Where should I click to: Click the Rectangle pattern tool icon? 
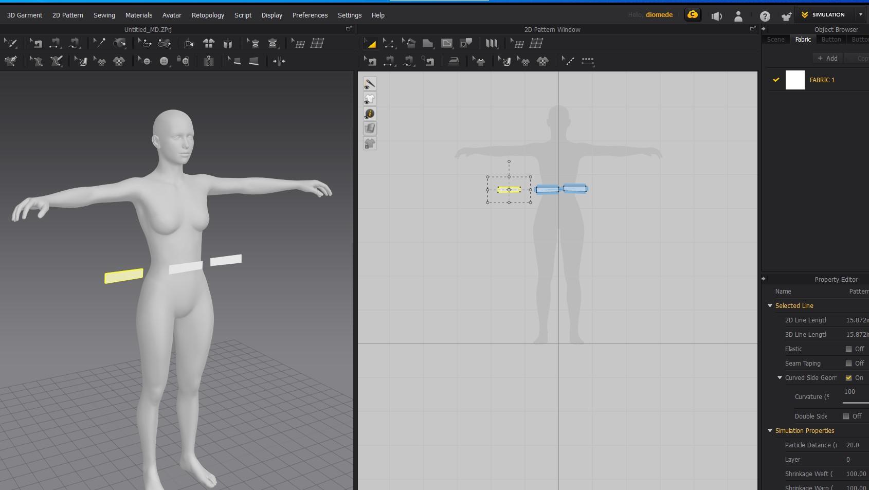(x=427, y=44)
